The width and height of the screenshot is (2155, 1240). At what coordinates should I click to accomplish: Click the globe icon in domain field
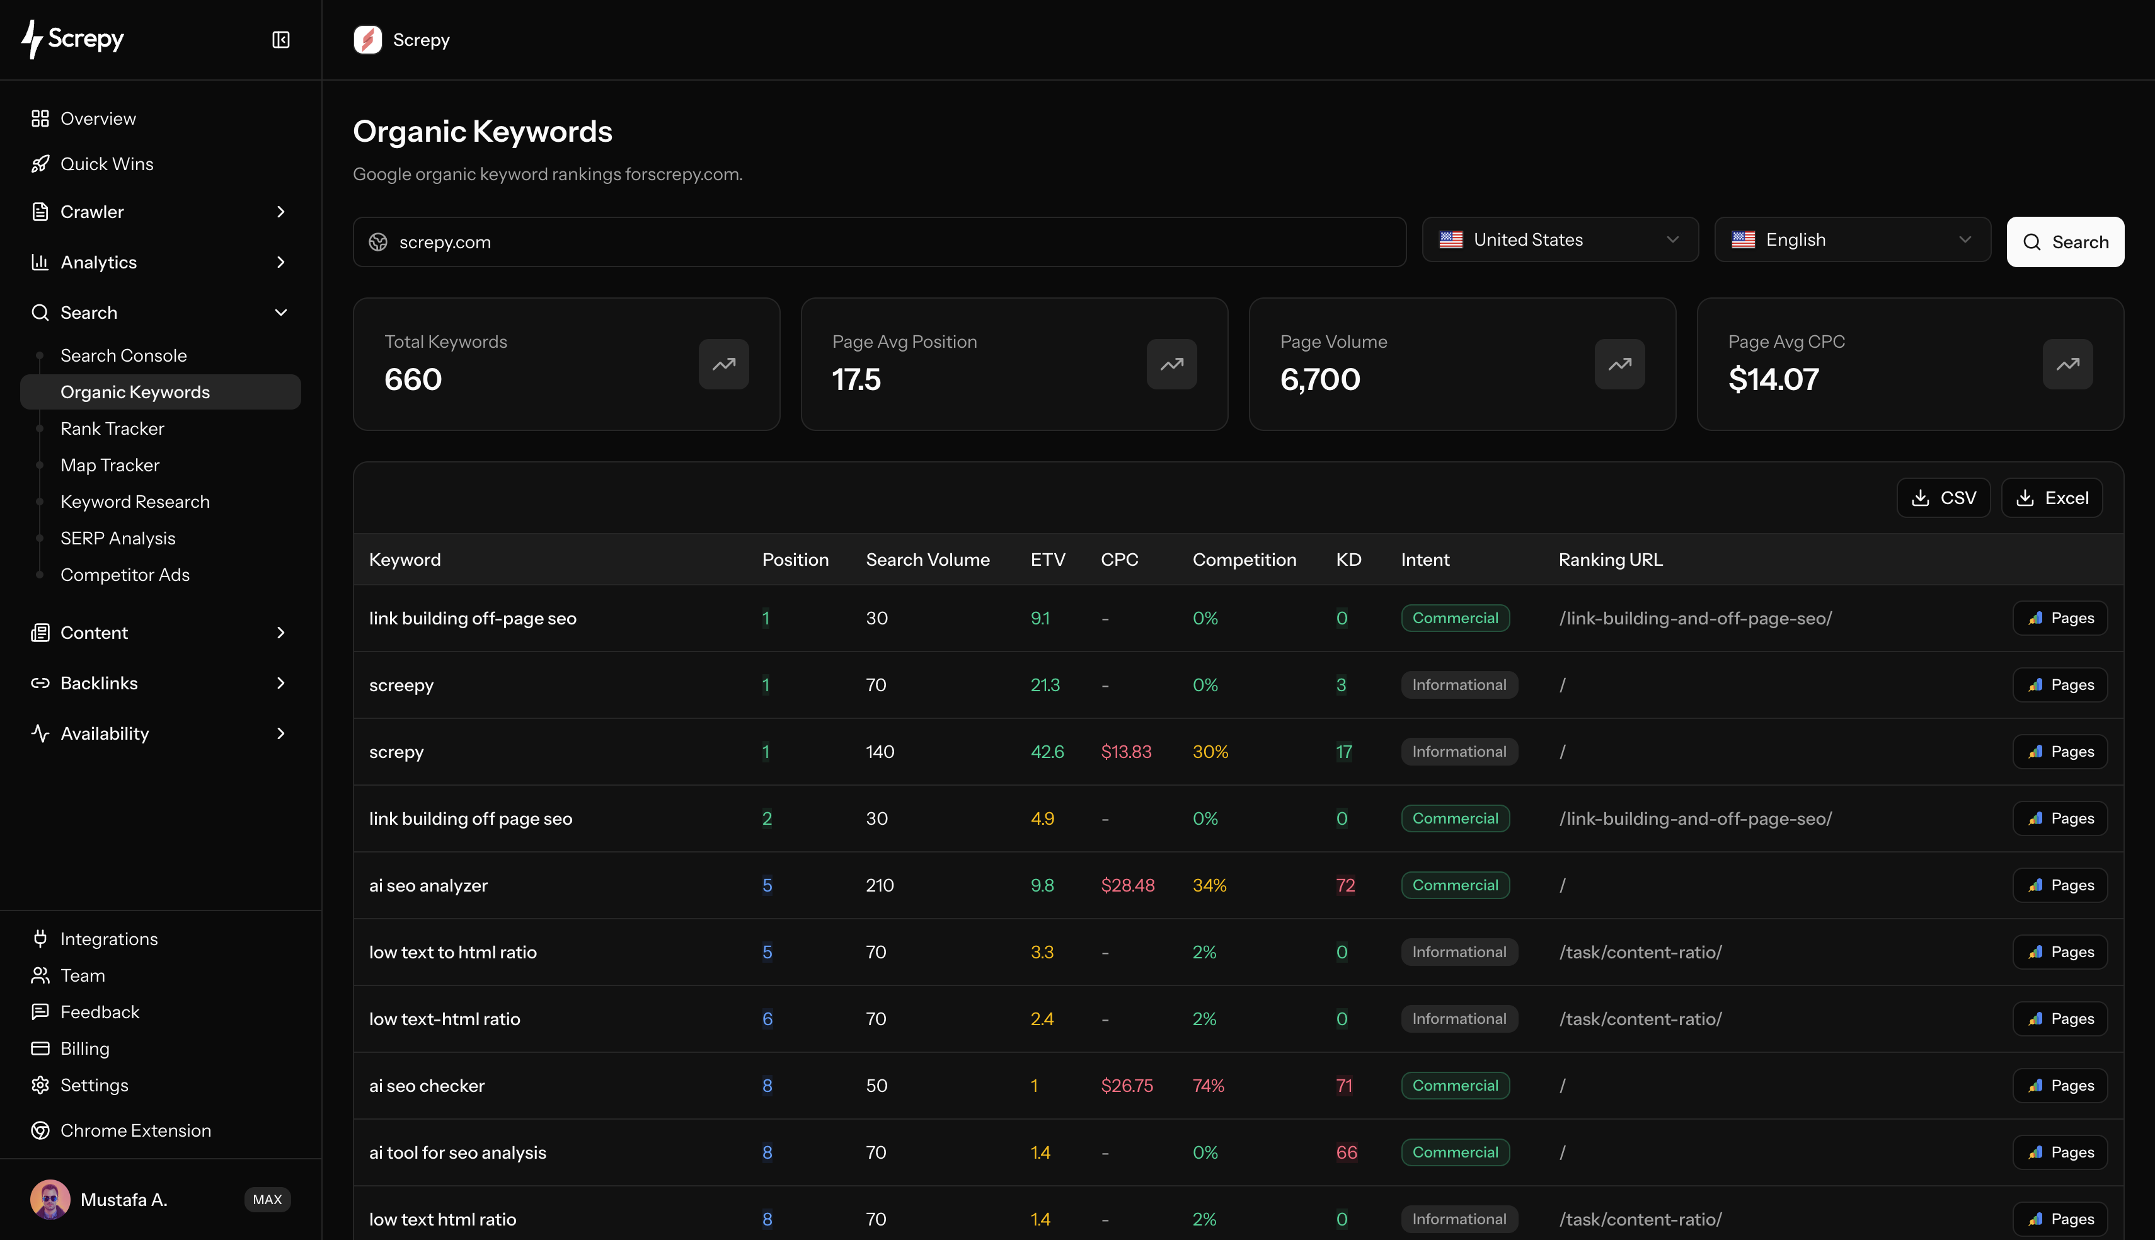click(x=378, y=243)
